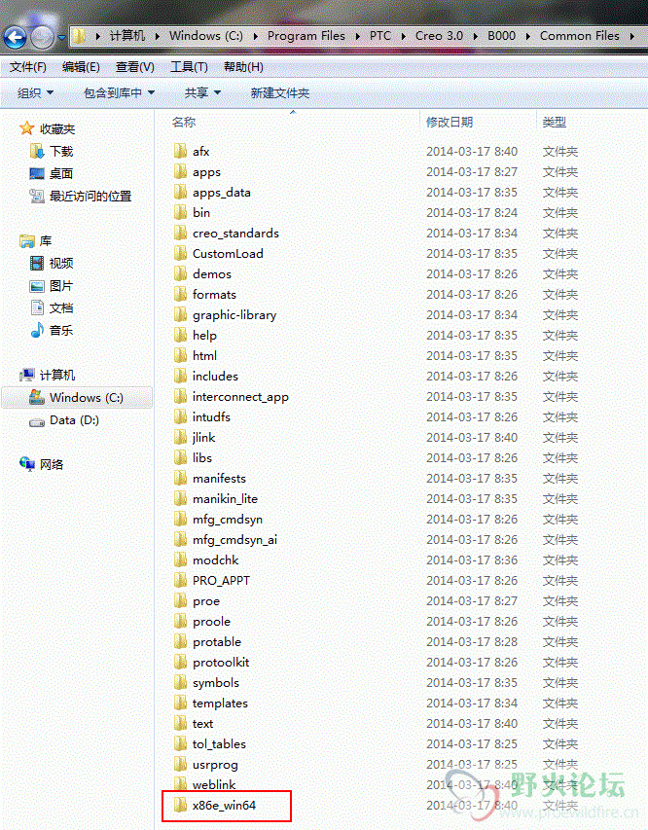Select Creo 3.0 breadcrumb segment
The width and height of the screenshot is (648, 830).
439,35
